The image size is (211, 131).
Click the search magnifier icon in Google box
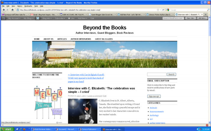[208, 10]
